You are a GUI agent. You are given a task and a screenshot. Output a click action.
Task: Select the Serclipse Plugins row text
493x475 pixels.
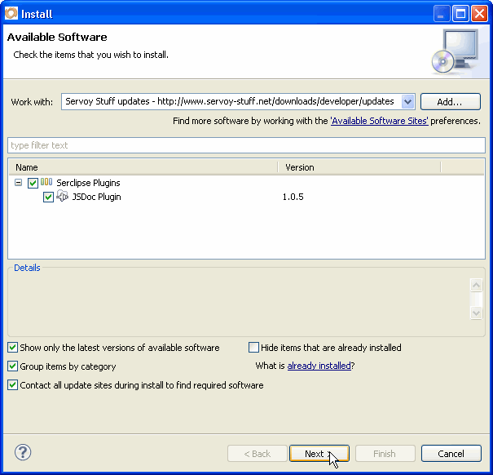[x=88, y=183]
